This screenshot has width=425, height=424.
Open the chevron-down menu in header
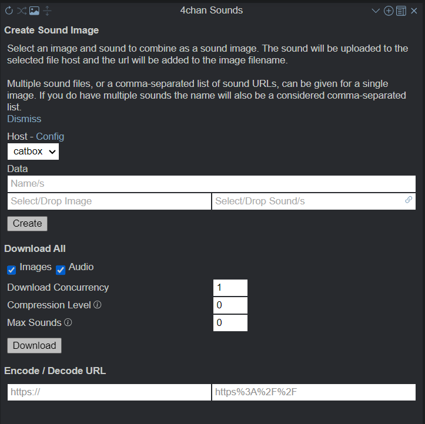point(376,11)
